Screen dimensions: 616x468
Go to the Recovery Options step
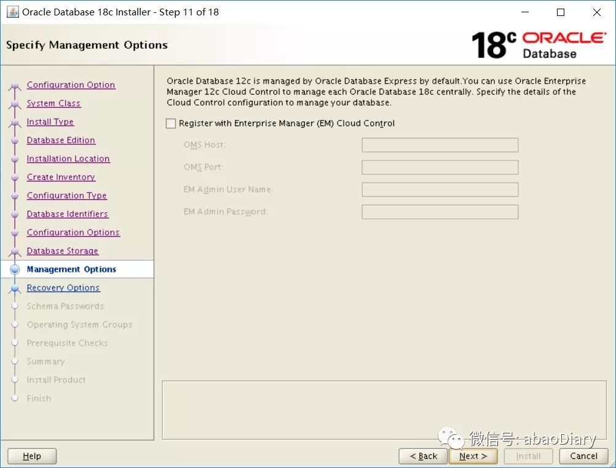coord(63,288)
